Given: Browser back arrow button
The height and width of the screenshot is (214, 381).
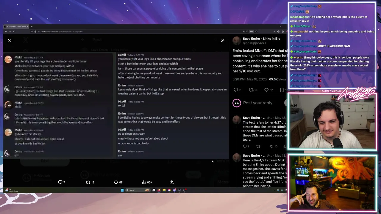Looking at the screenshot, I should 5,32.
